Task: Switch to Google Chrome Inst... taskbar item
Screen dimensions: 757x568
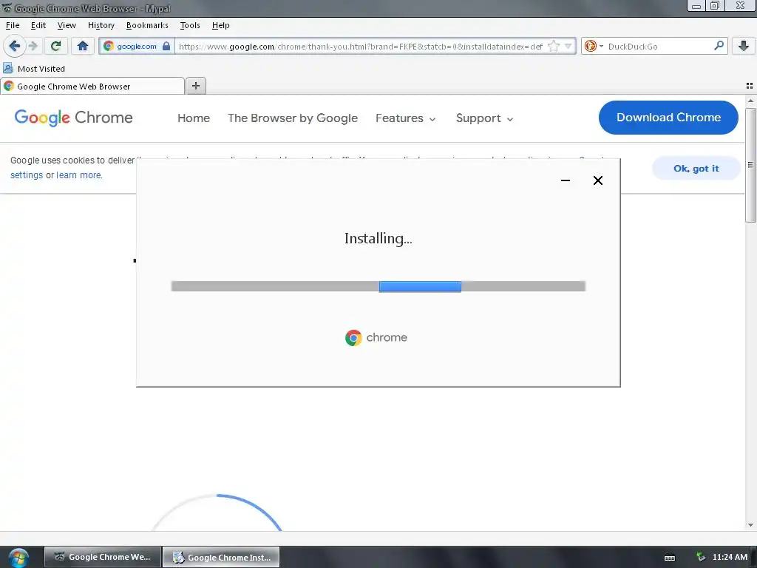Action: (221, 557)
